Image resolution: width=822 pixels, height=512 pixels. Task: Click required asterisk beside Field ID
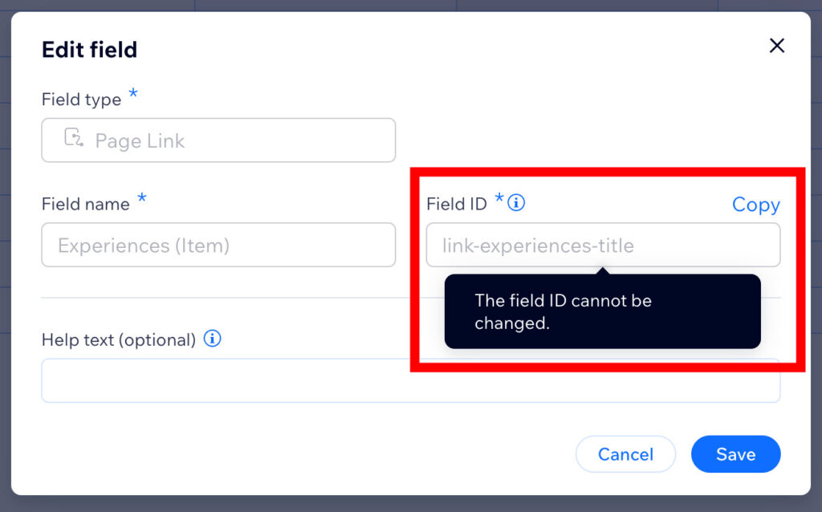click(x=499, y=198)
